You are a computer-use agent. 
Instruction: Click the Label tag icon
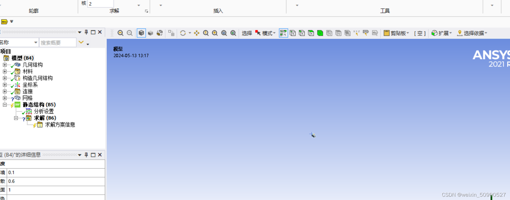(366, 33)
